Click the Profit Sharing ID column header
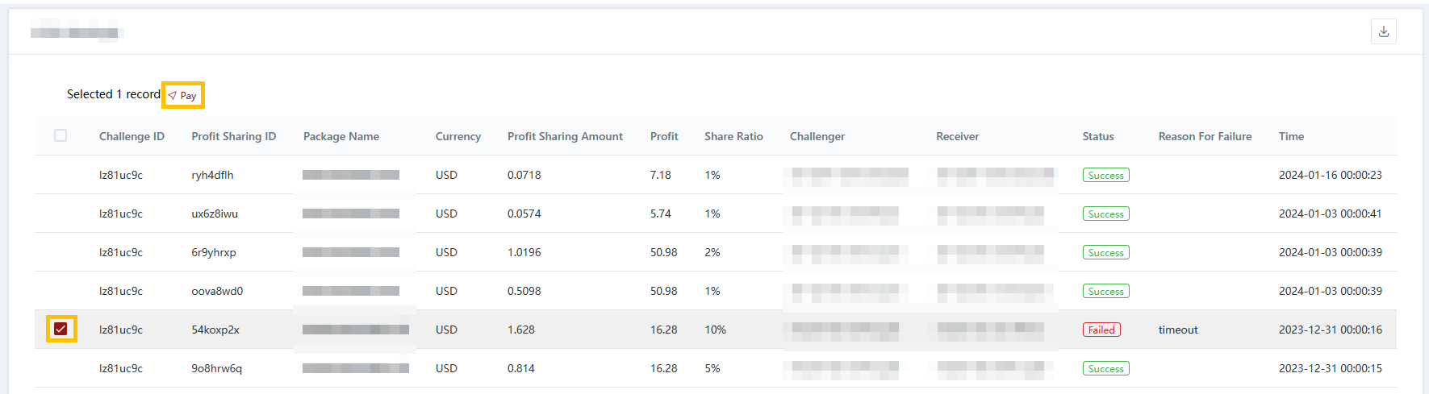1429x394 pixels. coord(233,136)
